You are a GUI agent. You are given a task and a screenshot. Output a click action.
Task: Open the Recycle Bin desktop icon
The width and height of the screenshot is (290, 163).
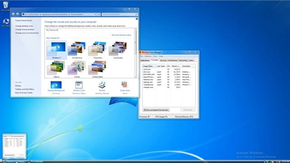click(5, 6)
